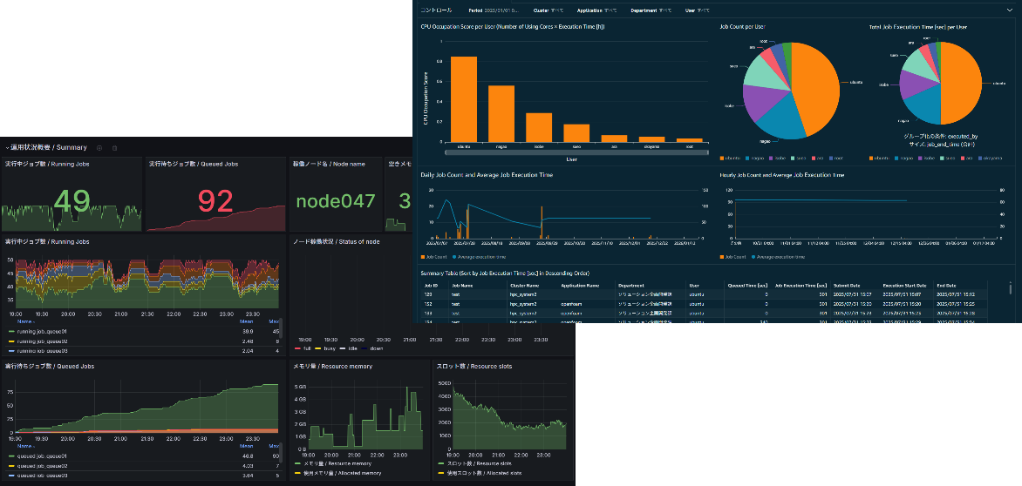
Task: Toggle queued_job_queue01 series in legend
Action: click(42, 456)
